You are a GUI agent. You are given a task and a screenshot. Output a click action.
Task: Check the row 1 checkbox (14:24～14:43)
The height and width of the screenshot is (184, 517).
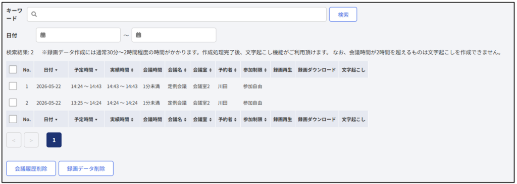(13, 86)
